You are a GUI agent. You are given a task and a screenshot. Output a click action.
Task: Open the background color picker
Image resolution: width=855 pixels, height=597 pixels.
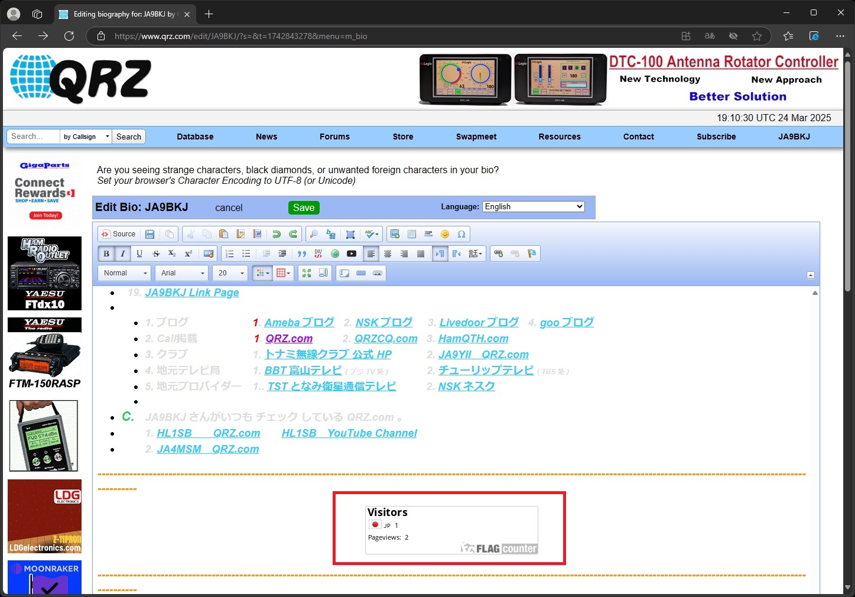284,273
